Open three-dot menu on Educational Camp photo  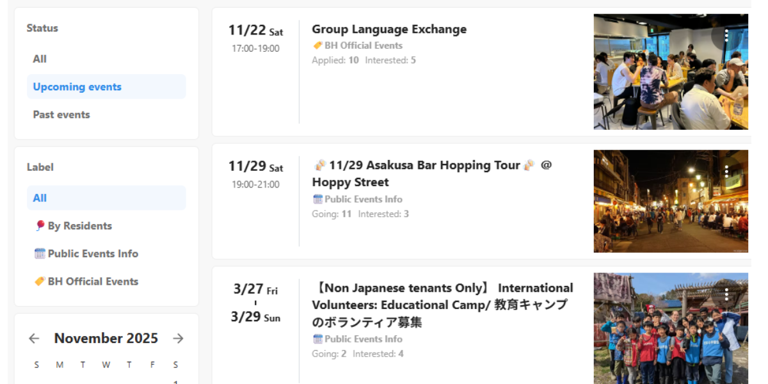point(726,294)
